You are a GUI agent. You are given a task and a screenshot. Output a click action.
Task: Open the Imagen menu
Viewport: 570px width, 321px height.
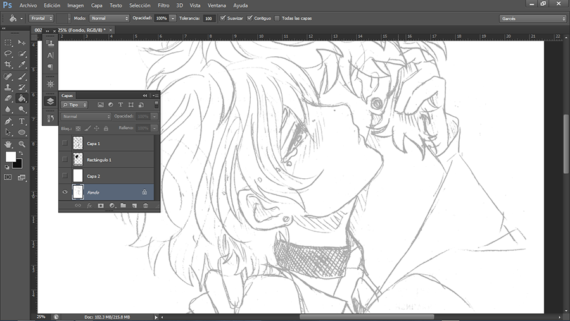click(x=76, y=5)
